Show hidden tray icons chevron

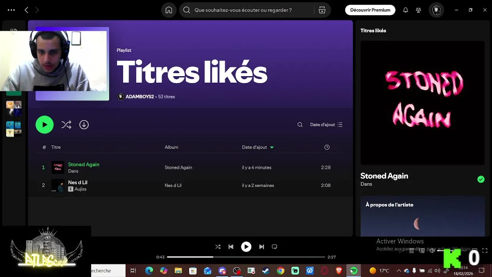(399, 271)
